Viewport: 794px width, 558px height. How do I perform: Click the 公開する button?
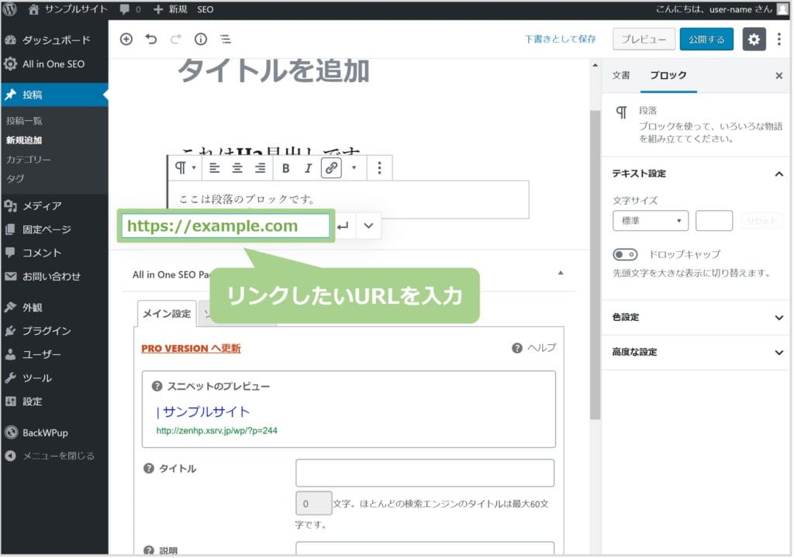pos(706,40)
